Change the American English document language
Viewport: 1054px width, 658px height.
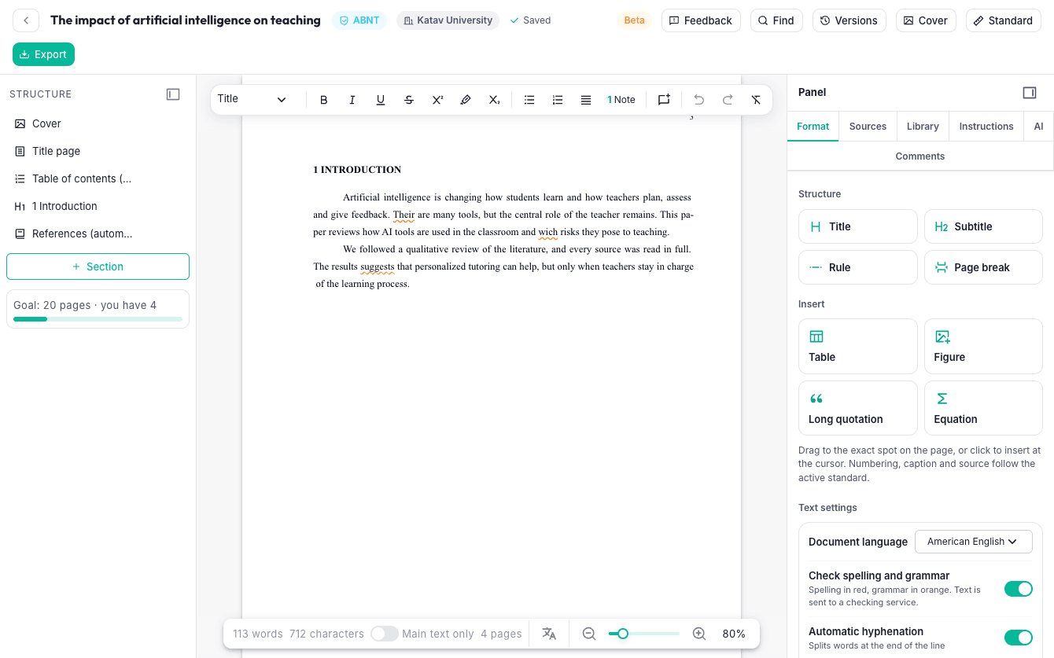pos(973,542)
